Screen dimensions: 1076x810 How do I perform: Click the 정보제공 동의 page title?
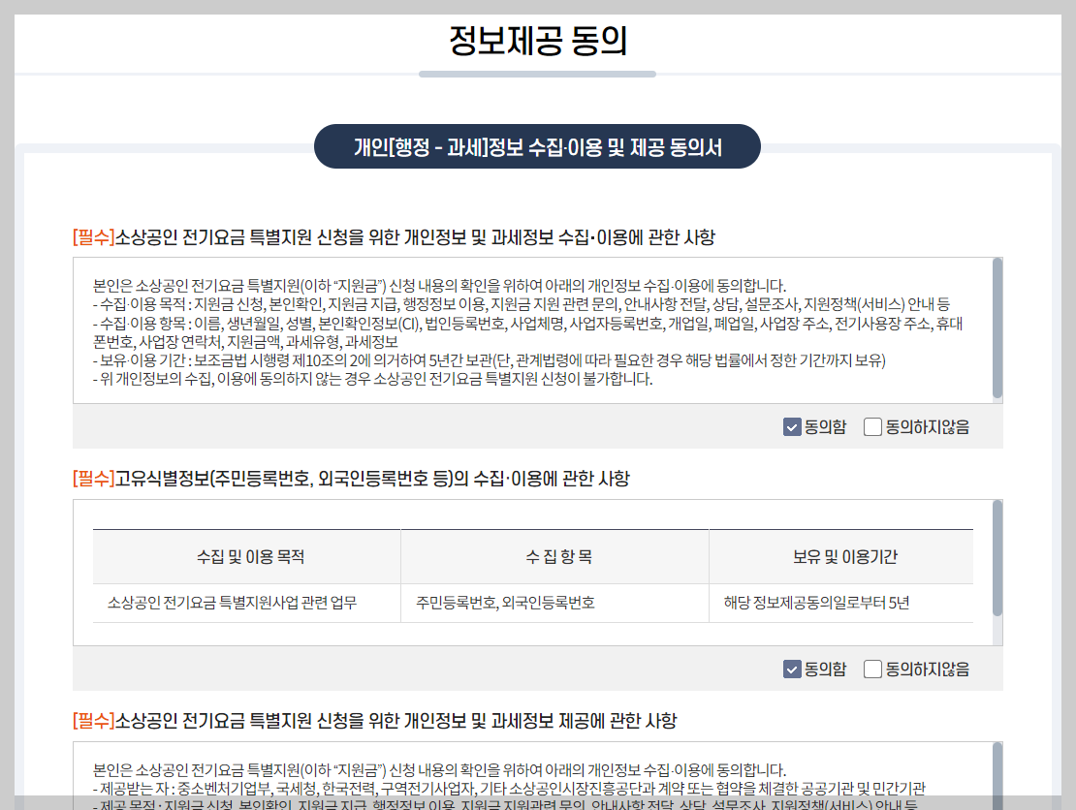pyautogui.click(x=538, y=41)
